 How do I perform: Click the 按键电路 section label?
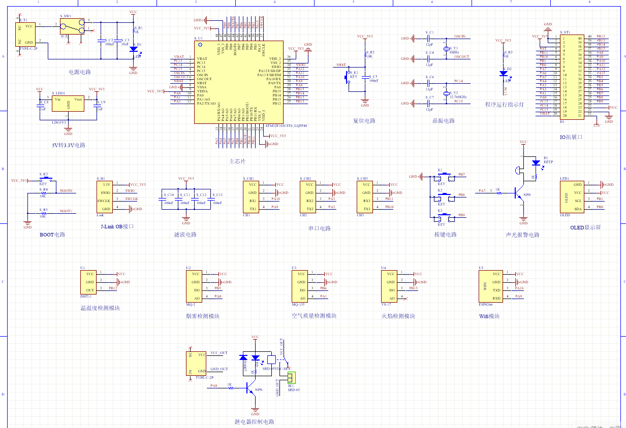(x=445, y=235)
